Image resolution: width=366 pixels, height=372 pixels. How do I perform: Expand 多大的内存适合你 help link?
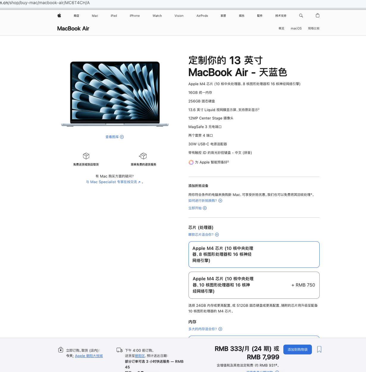pyautogui.click(x=205, y=329)
